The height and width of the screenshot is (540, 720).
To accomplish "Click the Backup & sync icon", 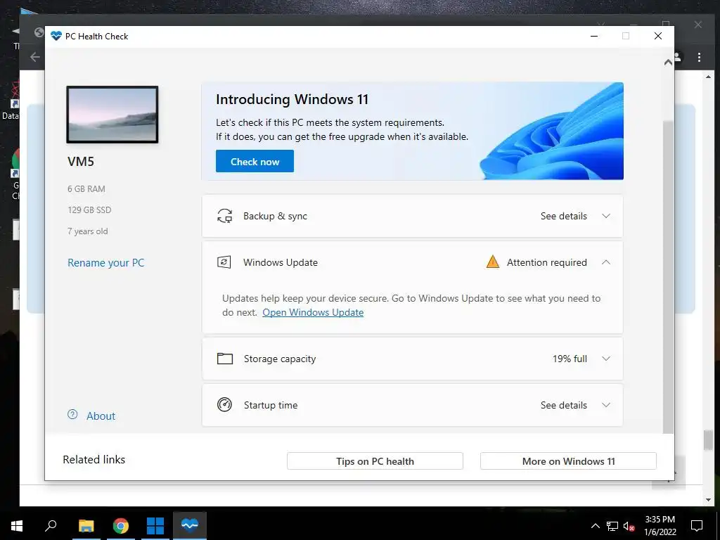I will [224, 216].
